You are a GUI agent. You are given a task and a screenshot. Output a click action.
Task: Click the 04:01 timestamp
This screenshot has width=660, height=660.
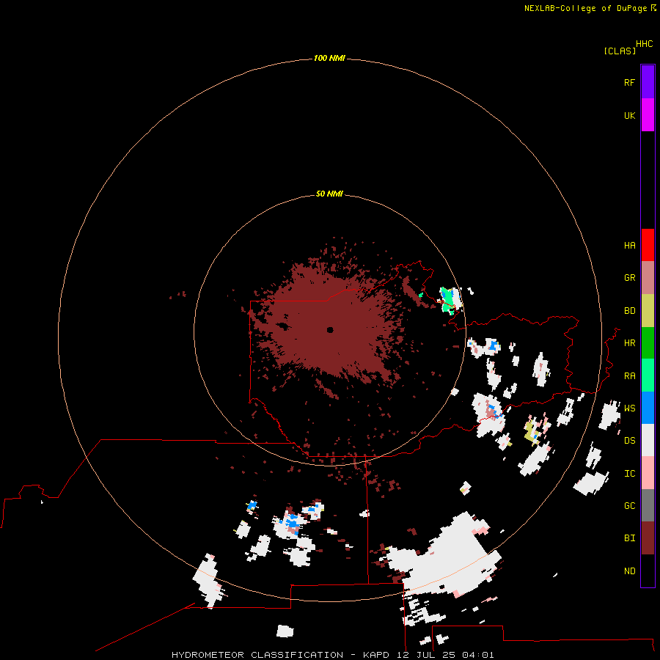click(478, 655)
